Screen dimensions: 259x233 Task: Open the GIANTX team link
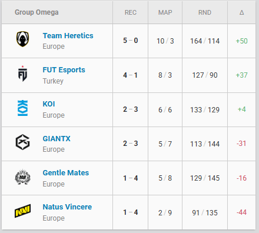57,138
